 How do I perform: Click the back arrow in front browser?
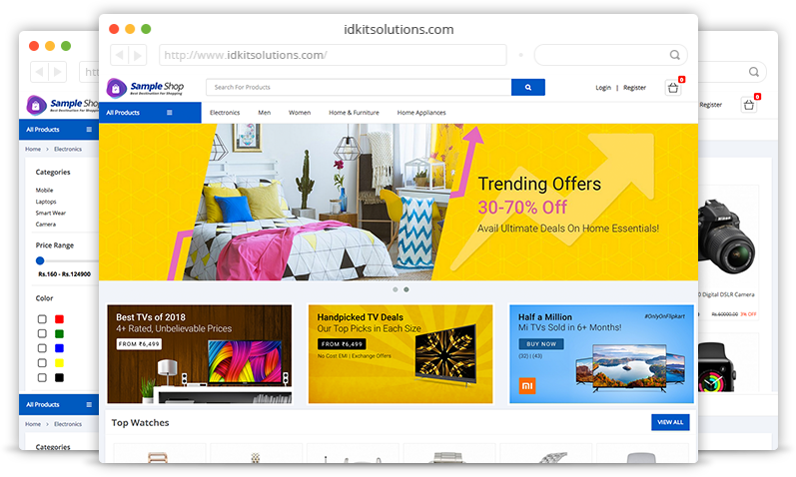point(119,55)
